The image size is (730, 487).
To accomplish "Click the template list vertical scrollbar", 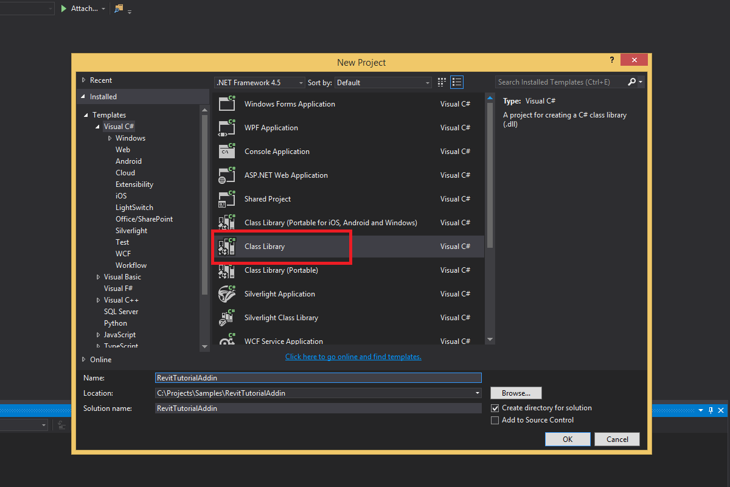I will [490, 175].
